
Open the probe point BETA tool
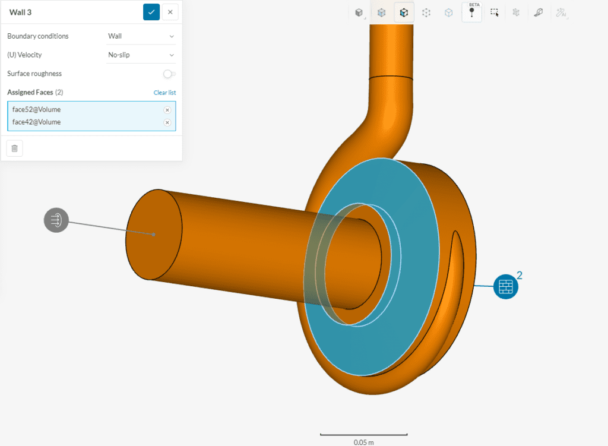(471, 13)
